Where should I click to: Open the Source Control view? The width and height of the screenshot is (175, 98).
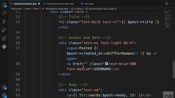pos(4,22)
